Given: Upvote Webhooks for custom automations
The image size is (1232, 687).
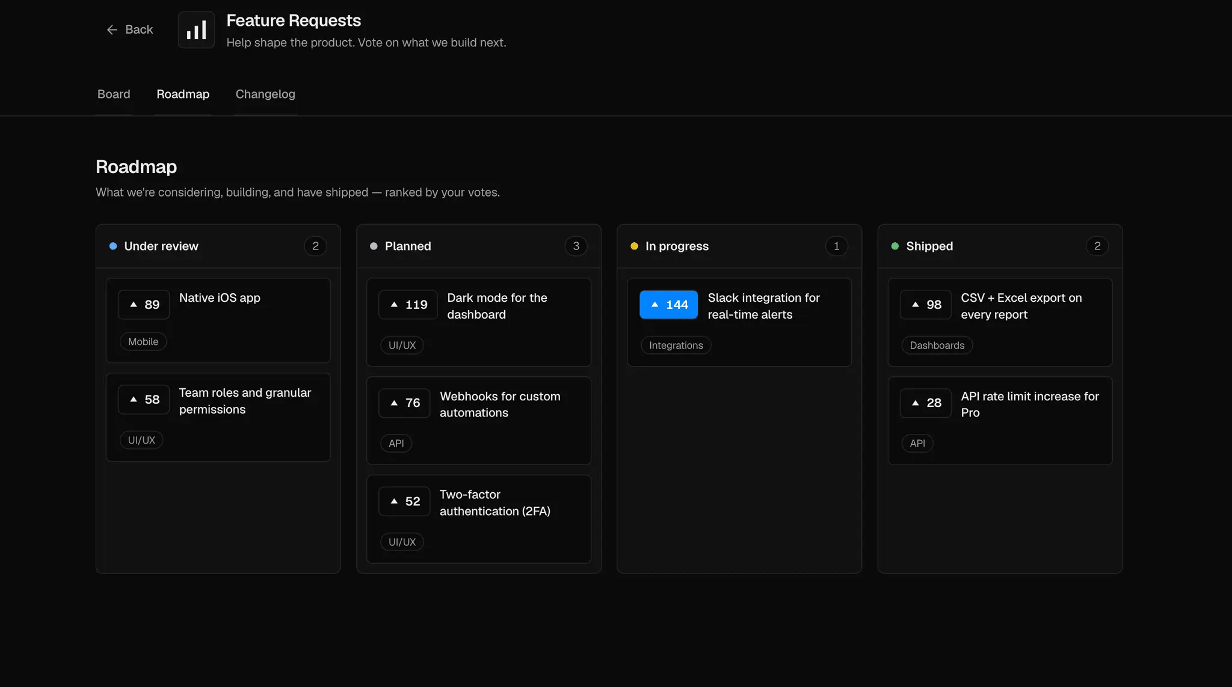Looking at the screenshot, I should (404, 403).
